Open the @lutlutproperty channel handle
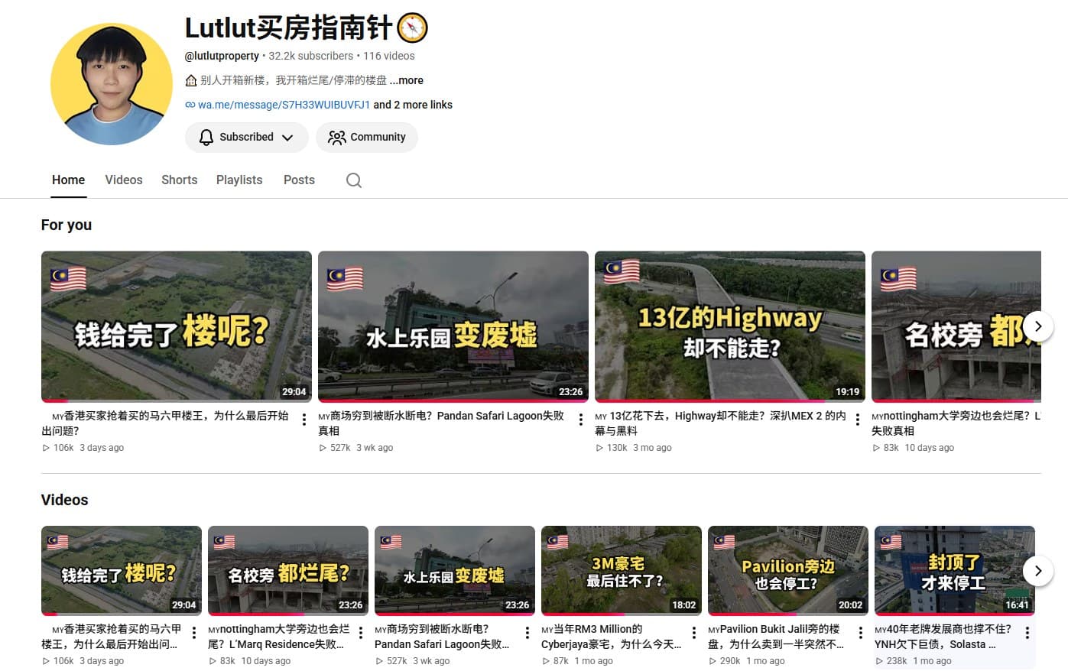The height and width of the screenshot is (671, 1068). coord(222,56)
